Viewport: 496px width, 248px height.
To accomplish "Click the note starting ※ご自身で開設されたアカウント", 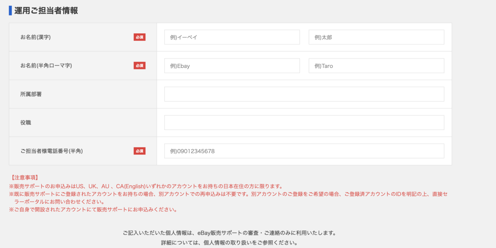I will [93, 210].
